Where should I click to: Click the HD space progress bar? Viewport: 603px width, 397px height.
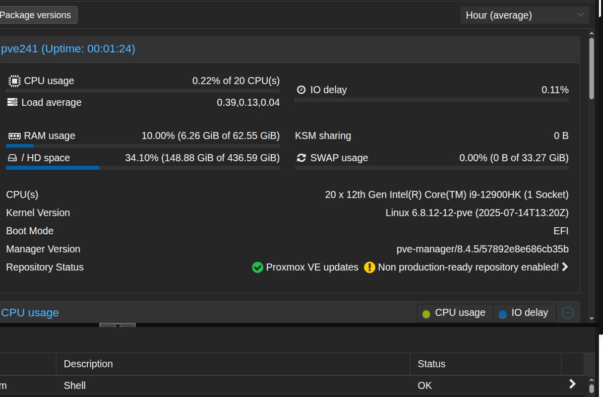coord(143,168)
